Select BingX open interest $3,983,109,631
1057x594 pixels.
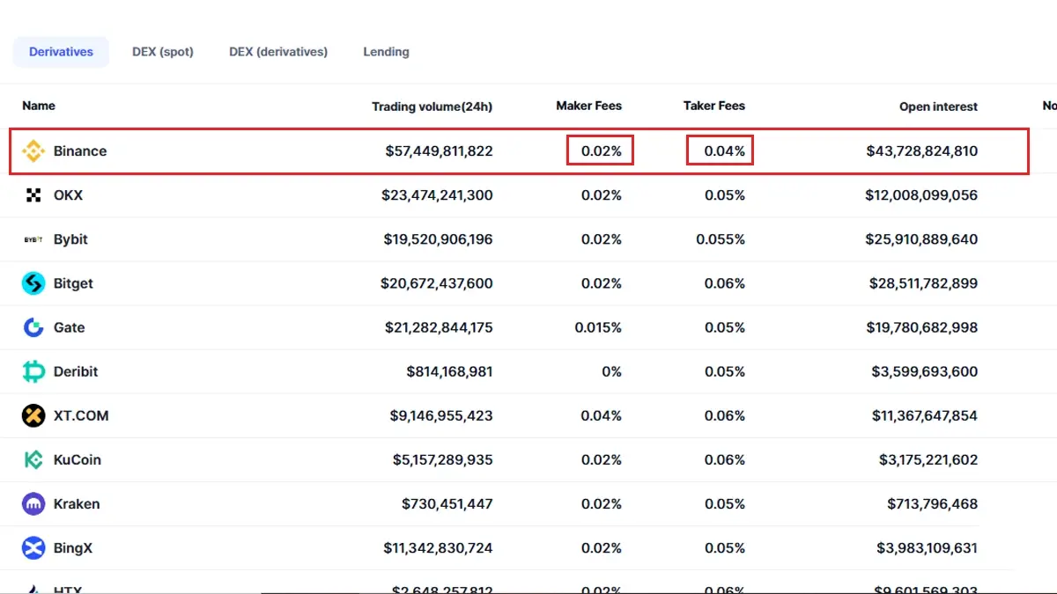coord(928,548)
